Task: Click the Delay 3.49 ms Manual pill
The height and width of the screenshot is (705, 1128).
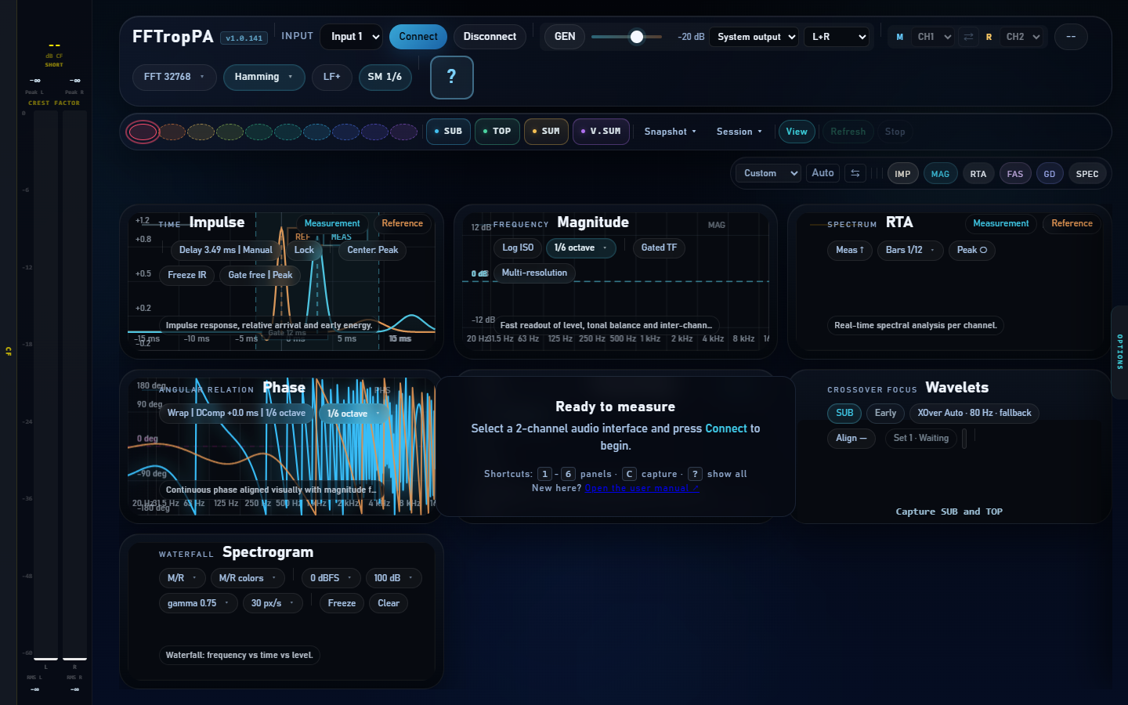Action: tap(226, 250)
